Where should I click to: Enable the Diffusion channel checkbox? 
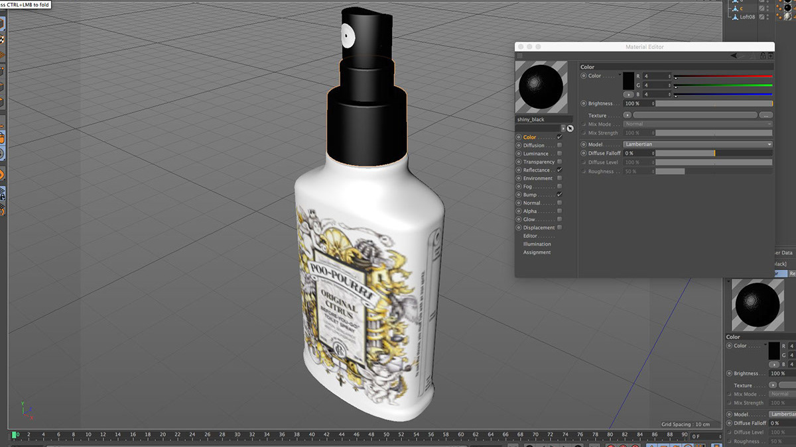[x=559, y=145]
